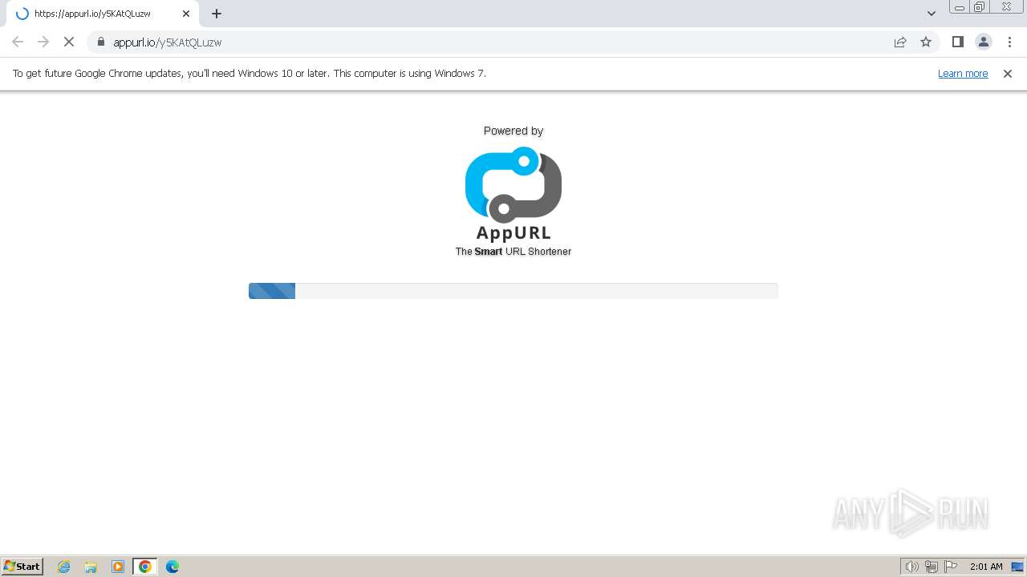Image resolution: width=1027 pixels, height=577 pixels.
Task: Open Action Center flag icon
Action: [951, 567]
